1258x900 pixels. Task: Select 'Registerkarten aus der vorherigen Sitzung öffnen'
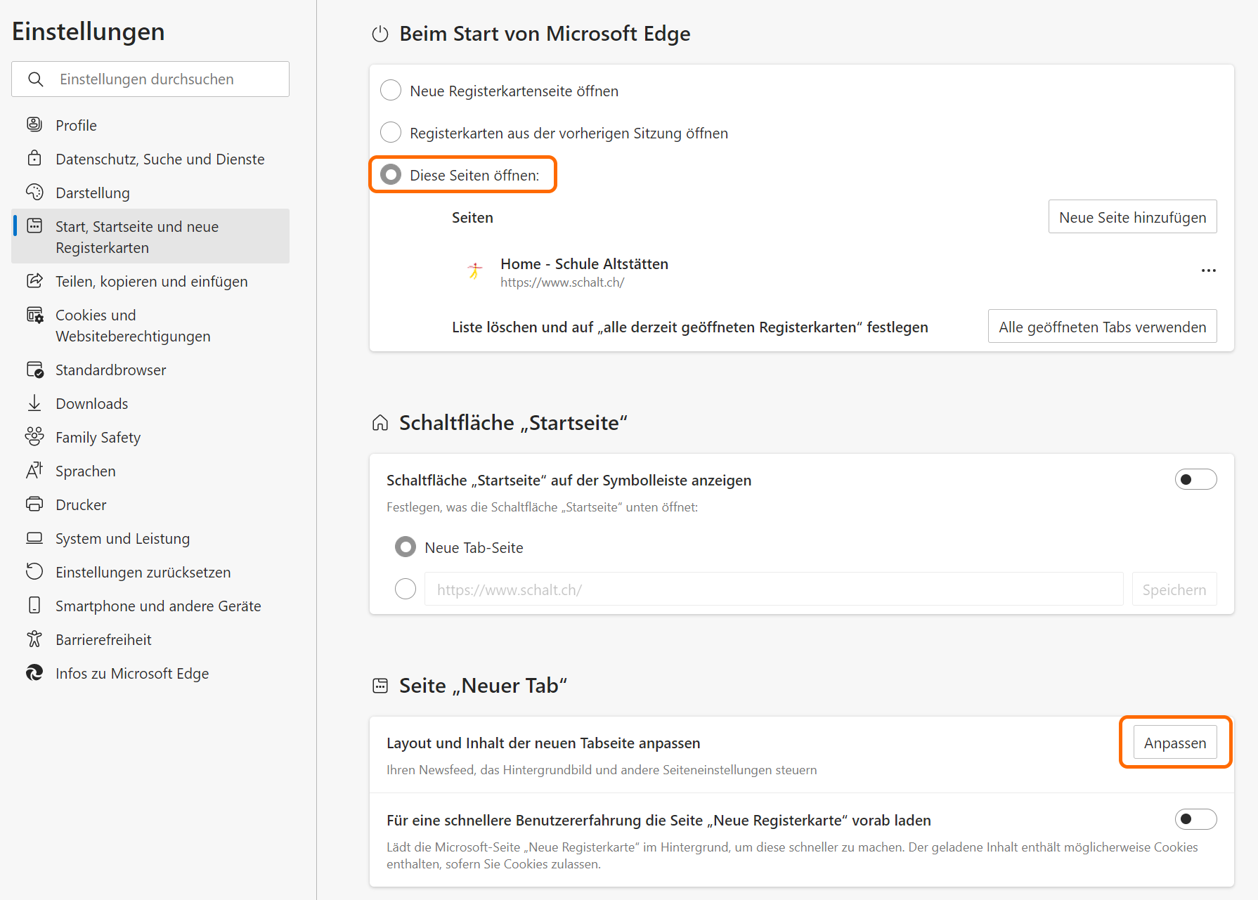[x=391, y=133]
